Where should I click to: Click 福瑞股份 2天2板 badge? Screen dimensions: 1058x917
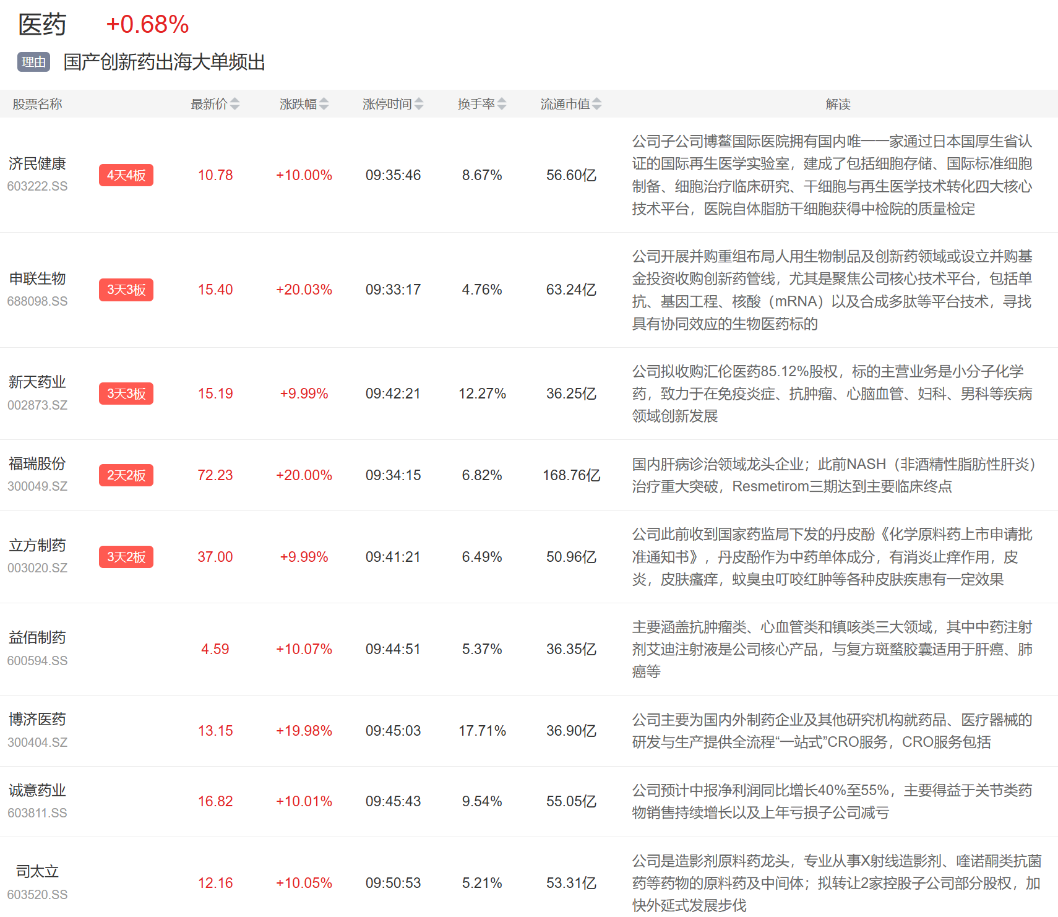coord(126,475)
